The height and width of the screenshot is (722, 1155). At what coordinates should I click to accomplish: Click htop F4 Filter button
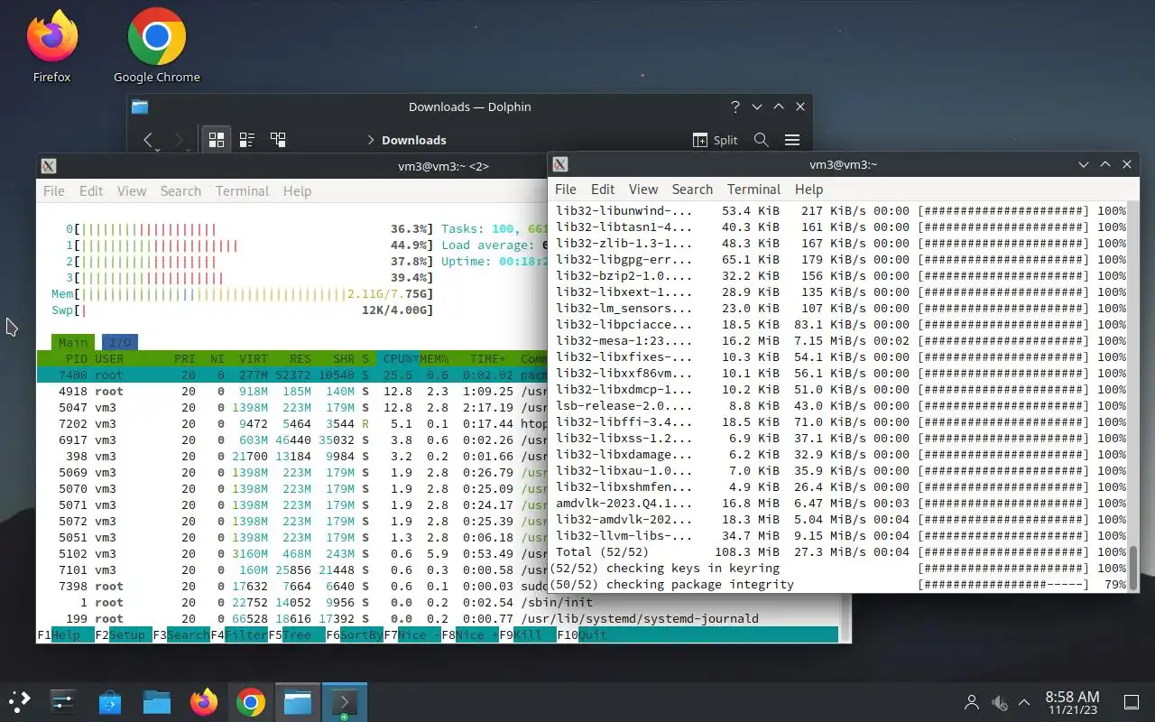[239, 634]
